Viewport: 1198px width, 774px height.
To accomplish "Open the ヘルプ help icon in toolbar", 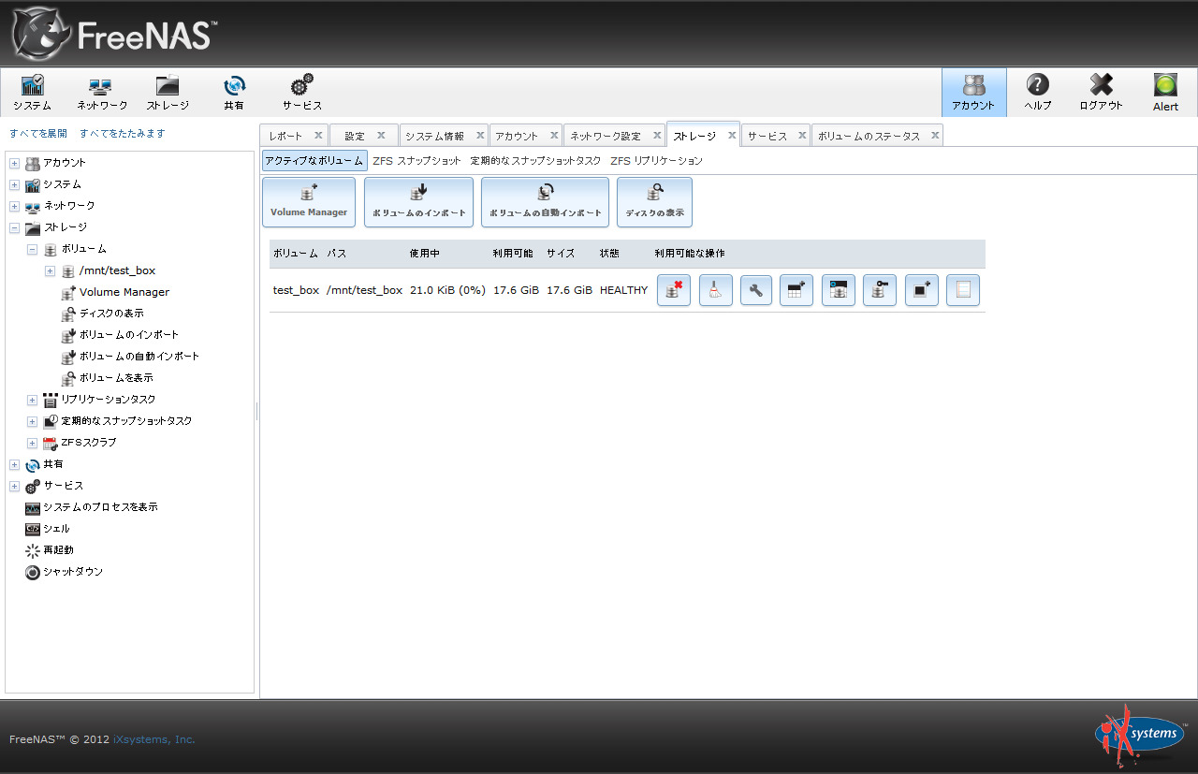I will click(x=1037, y=92).
